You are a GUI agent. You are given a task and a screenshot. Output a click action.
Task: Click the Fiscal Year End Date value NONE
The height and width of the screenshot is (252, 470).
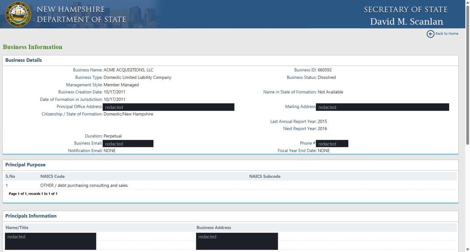(324, 150)
